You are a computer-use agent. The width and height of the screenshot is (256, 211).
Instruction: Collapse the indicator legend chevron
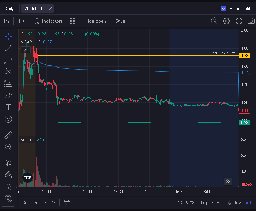(26, 50)
